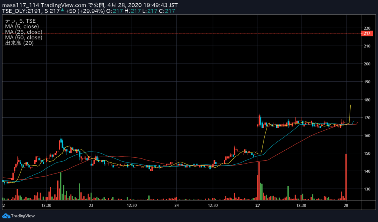
Task: Click the 180 price axis label
Action: click(x=367, y=100)
